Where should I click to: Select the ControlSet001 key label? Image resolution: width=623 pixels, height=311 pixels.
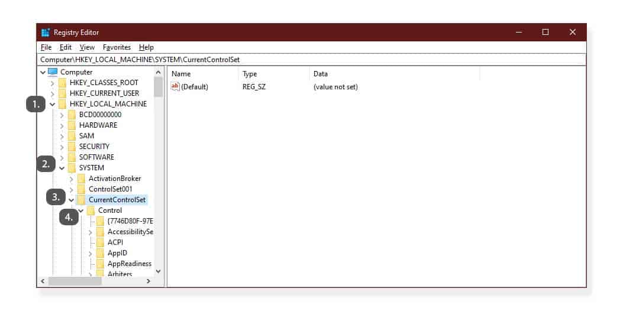[111, 189]
